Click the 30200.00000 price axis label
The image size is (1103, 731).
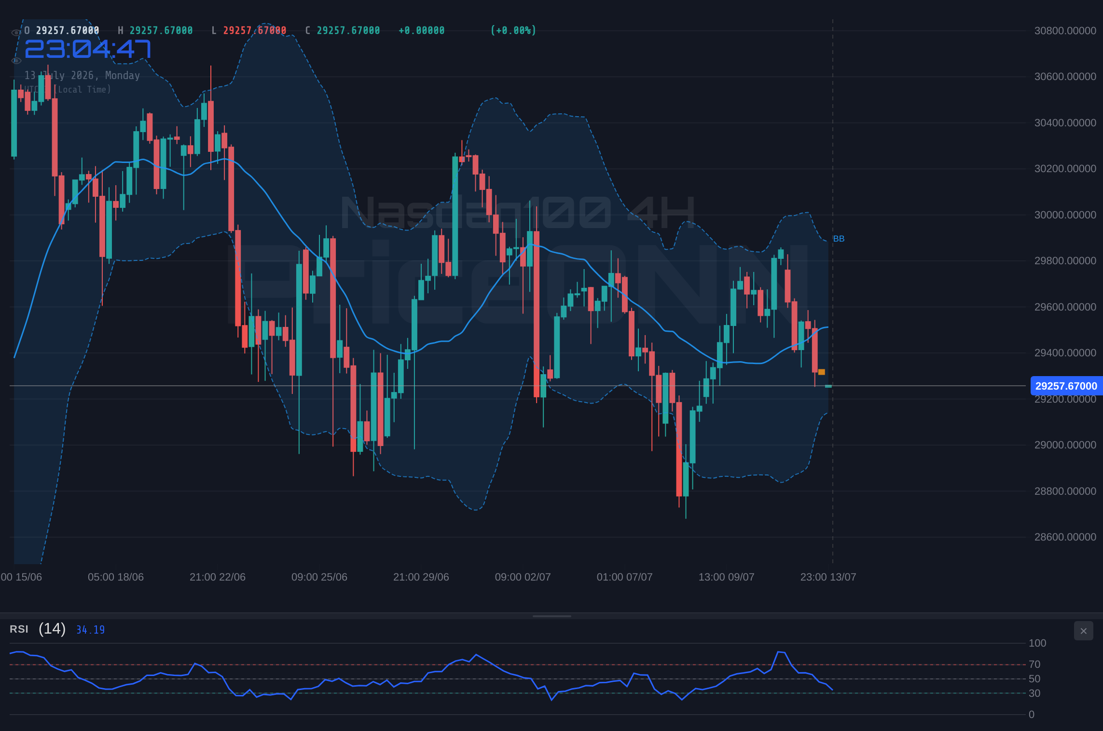click(x=1065, y=169)
